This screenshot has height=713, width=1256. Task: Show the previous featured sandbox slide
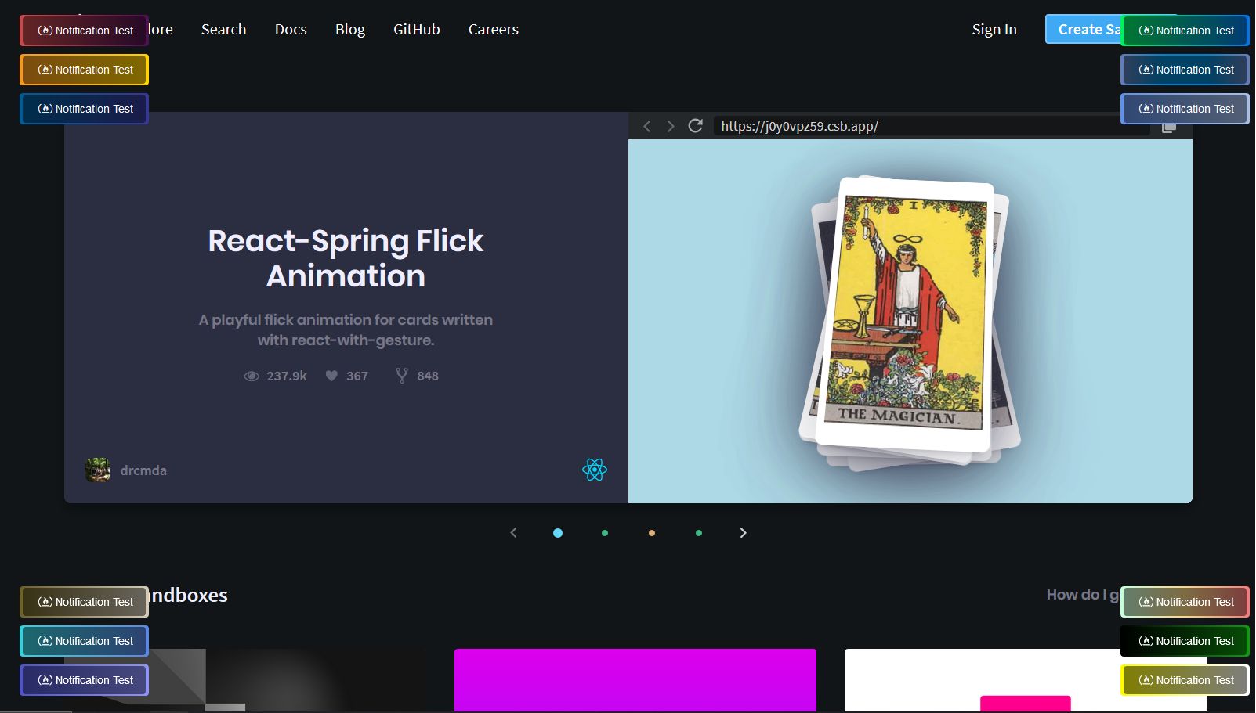pyautogui.click(x=514, y=533)
